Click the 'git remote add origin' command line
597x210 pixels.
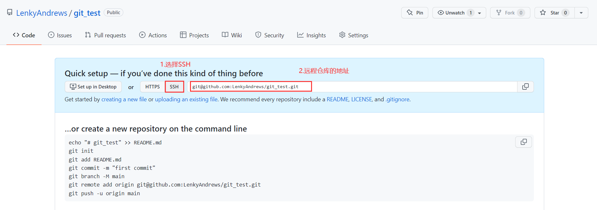click(x=165, y=185)
